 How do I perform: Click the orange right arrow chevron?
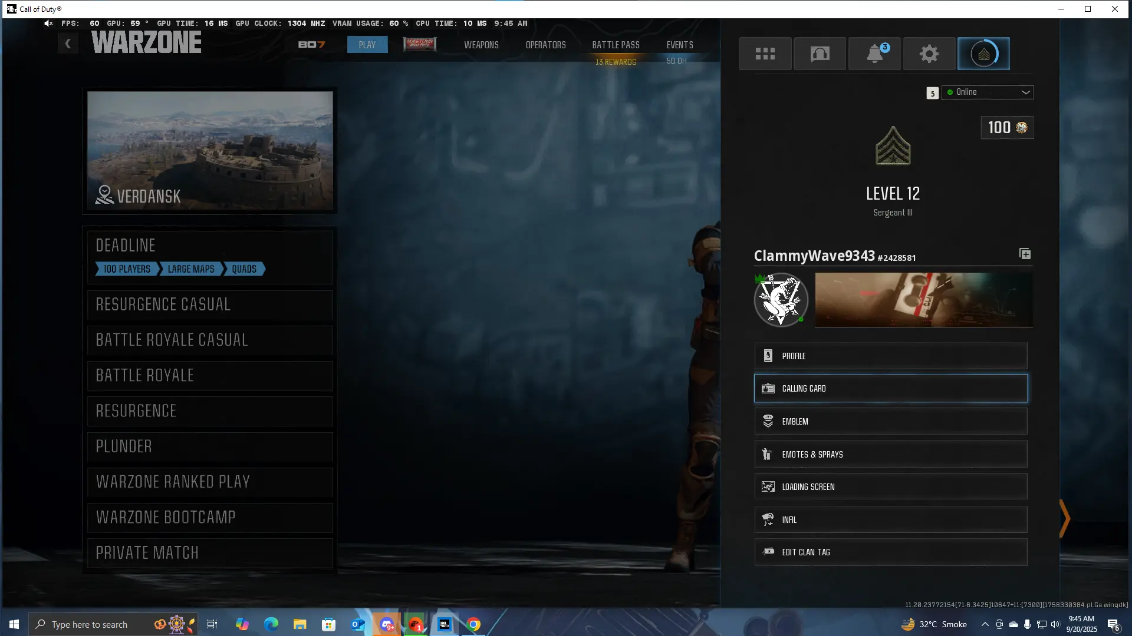coord(1064,519)
